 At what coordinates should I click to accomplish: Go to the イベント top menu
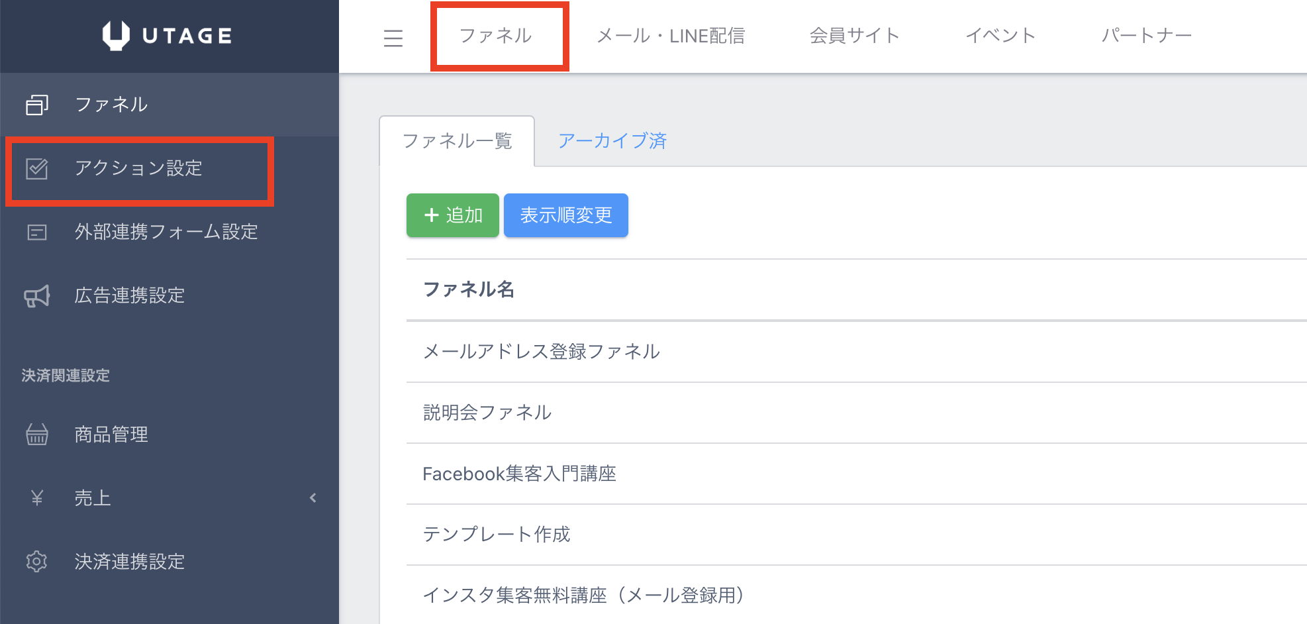[x=1000, y=36]
